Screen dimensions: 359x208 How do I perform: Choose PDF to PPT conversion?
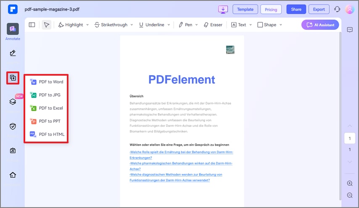coord(46,121)
